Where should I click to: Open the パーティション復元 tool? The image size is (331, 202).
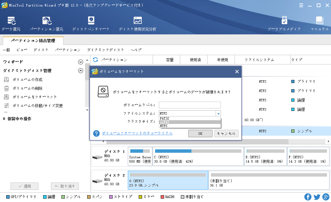pos(47,24)
